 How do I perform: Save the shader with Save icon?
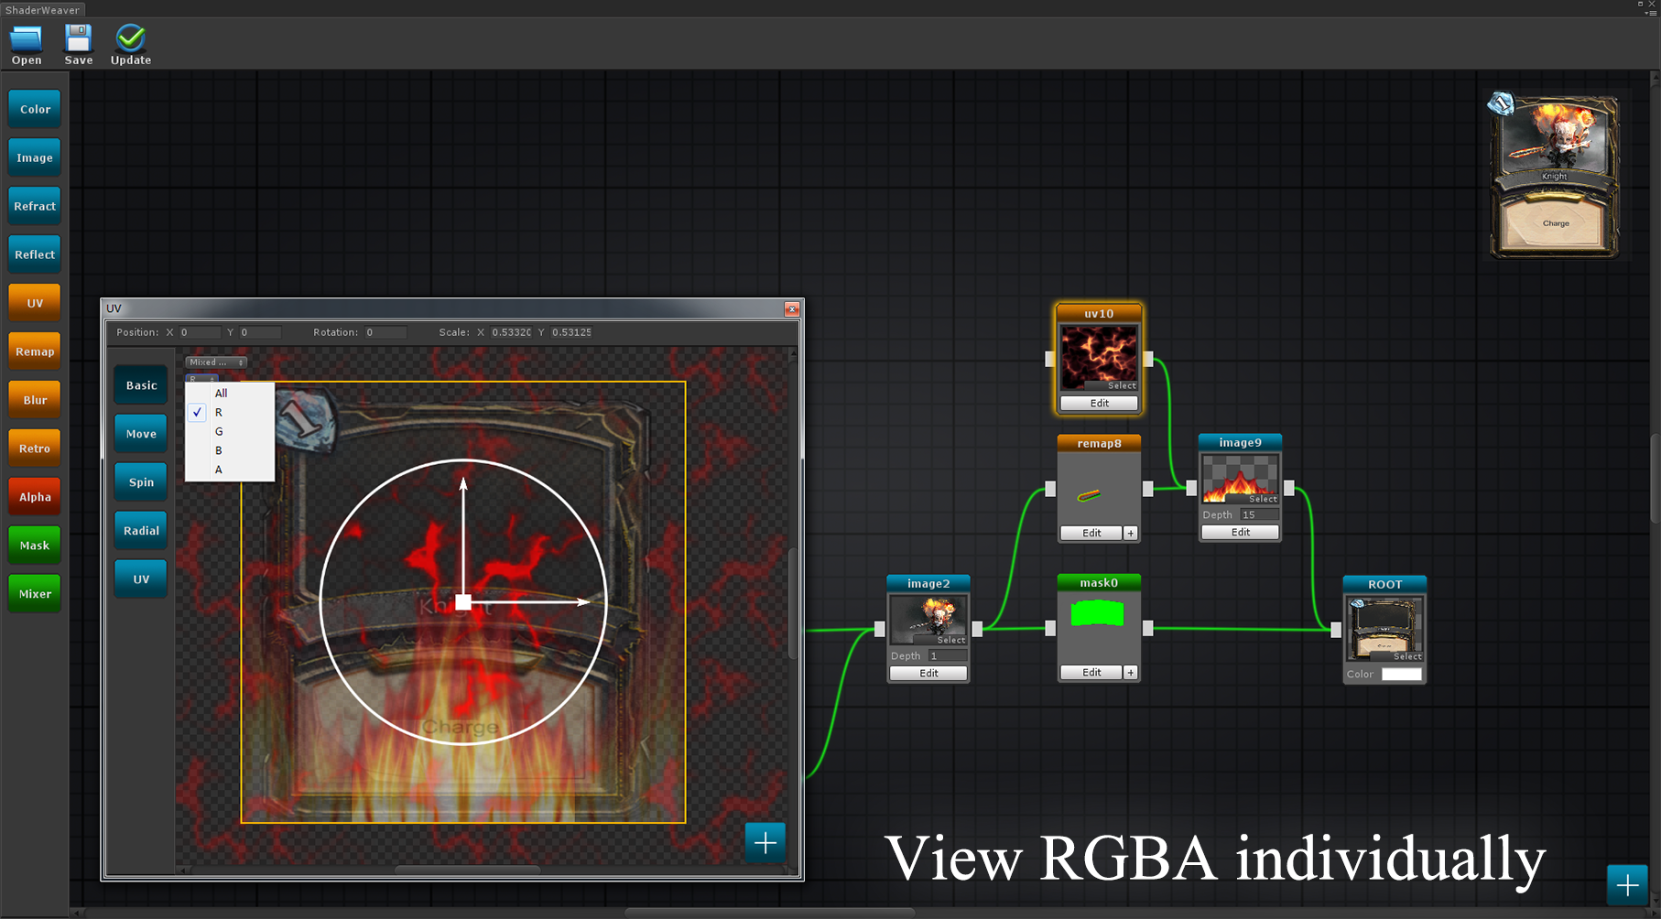(x=79, y=45)
